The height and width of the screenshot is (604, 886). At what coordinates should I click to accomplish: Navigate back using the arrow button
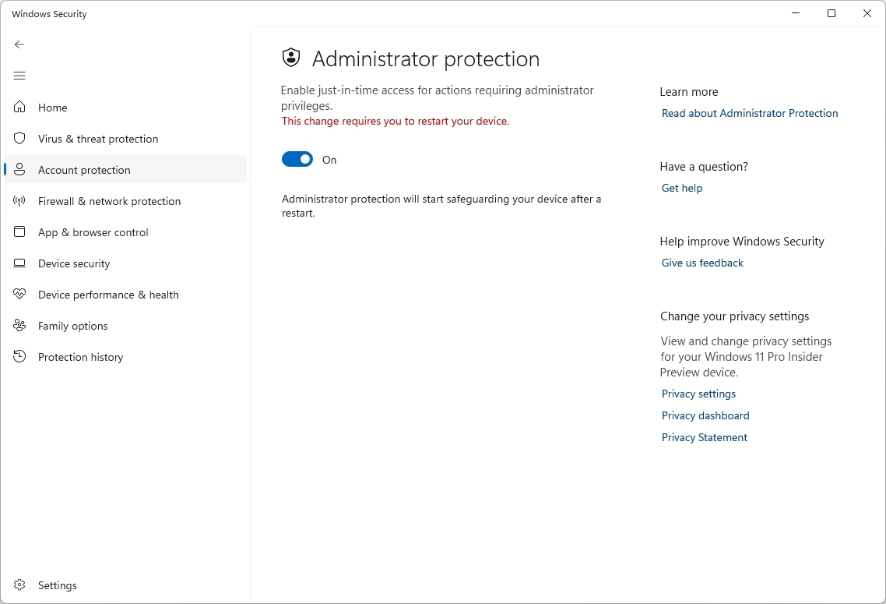[x=19, y=44]
